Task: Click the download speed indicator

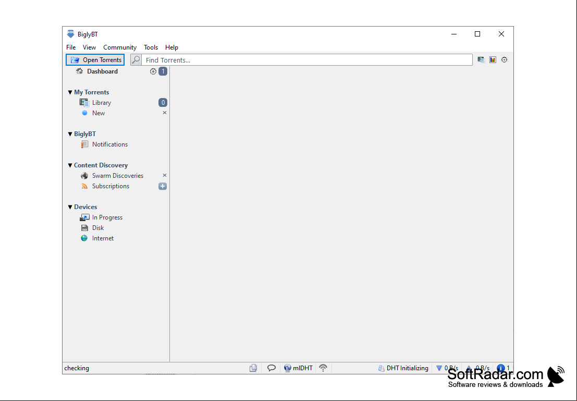Action: coord(447,368)
